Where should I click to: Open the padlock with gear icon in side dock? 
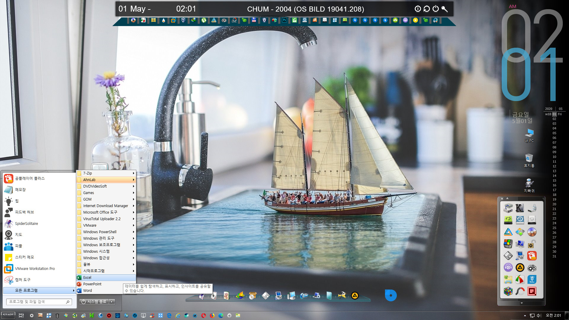tap(532, 244)
